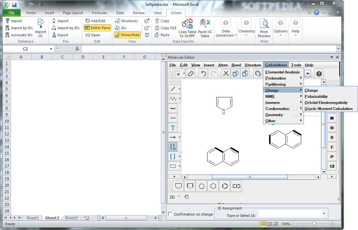Viewport: 358px width, 230px height.
Task: Open Elemental Analysis menu item
Action: click(282, 72)
